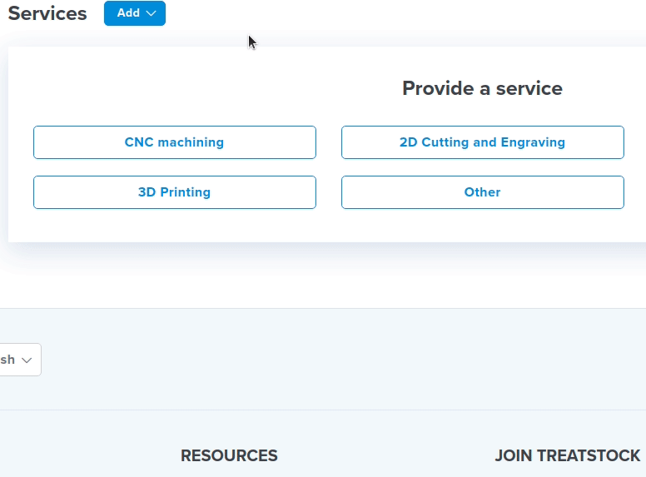Choose the 3D Printing service option
646x477 pixels.
point(174,192)
